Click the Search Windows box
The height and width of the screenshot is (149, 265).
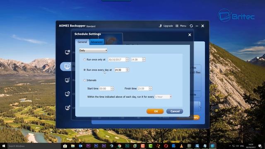coord(34,146)
